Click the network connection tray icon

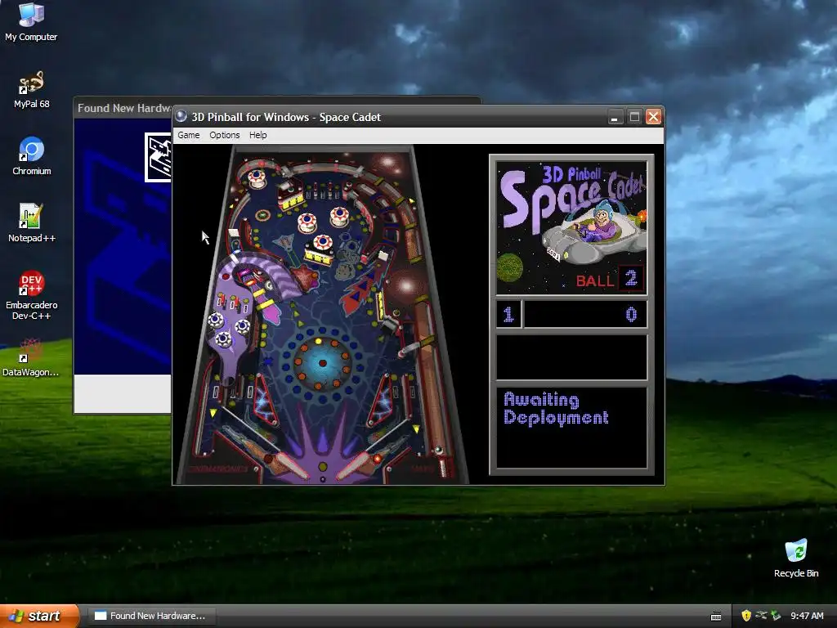pos(761,616)
